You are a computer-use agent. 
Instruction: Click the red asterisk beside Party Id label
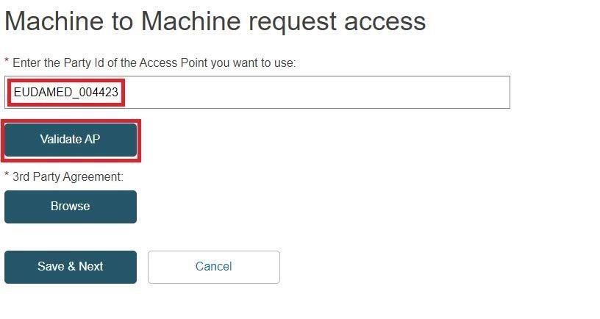coord(7,62)
